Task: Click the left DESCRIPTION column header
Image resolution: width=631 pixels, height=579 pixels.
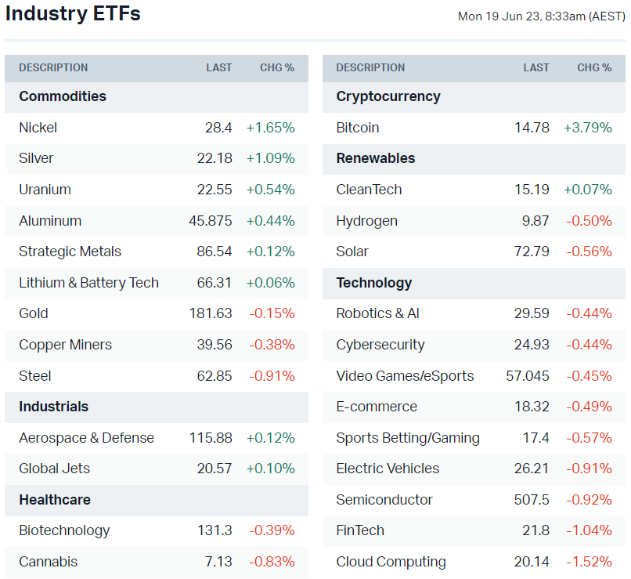Action: point(53,68)
